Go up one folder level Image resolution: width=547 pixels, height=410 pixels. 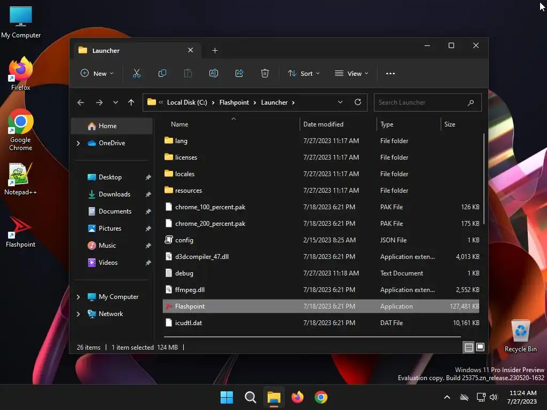(x=131, y=102)
